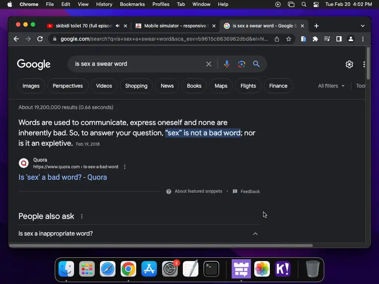Open the blue extension icon in toolbar

tap(303, 39)
